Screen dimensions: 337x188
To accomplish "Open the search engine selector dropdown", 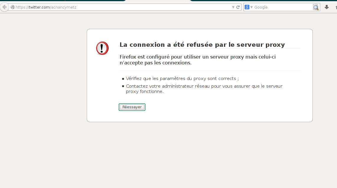I will (x=252, y=7).
